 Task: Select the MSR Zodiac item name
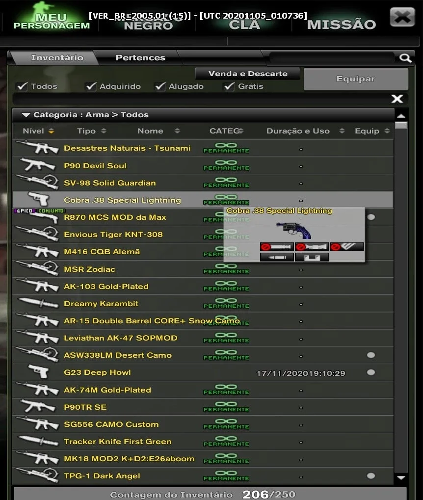89,269
